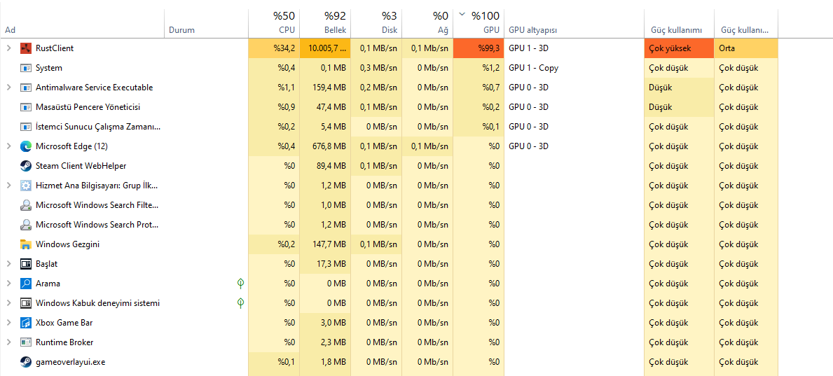Screen dimensions: 833x376
Task: Click the leaf icon on Windows Kabuk row
Action: [x=241, y=303]
